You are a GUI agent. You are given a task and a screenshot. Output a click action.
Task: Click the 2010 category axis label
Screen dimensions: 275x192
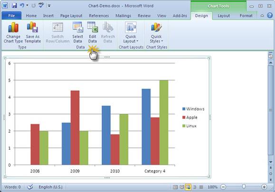coord(115,171)
